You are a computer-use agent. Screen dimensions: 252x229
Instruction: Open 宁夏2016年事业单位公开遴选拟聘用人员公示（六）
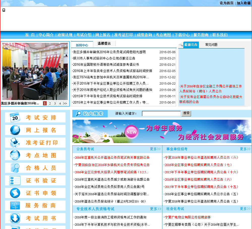(202, 157)
